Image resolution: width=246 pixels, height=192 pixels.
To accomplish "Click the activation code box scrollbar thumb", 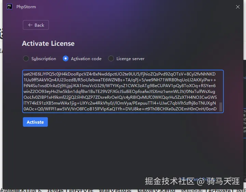I will tap(221, 107).
